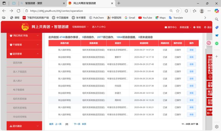221x131 pixels.
Task: Open Edge sidebar settings gear
Action: (216, 126)
